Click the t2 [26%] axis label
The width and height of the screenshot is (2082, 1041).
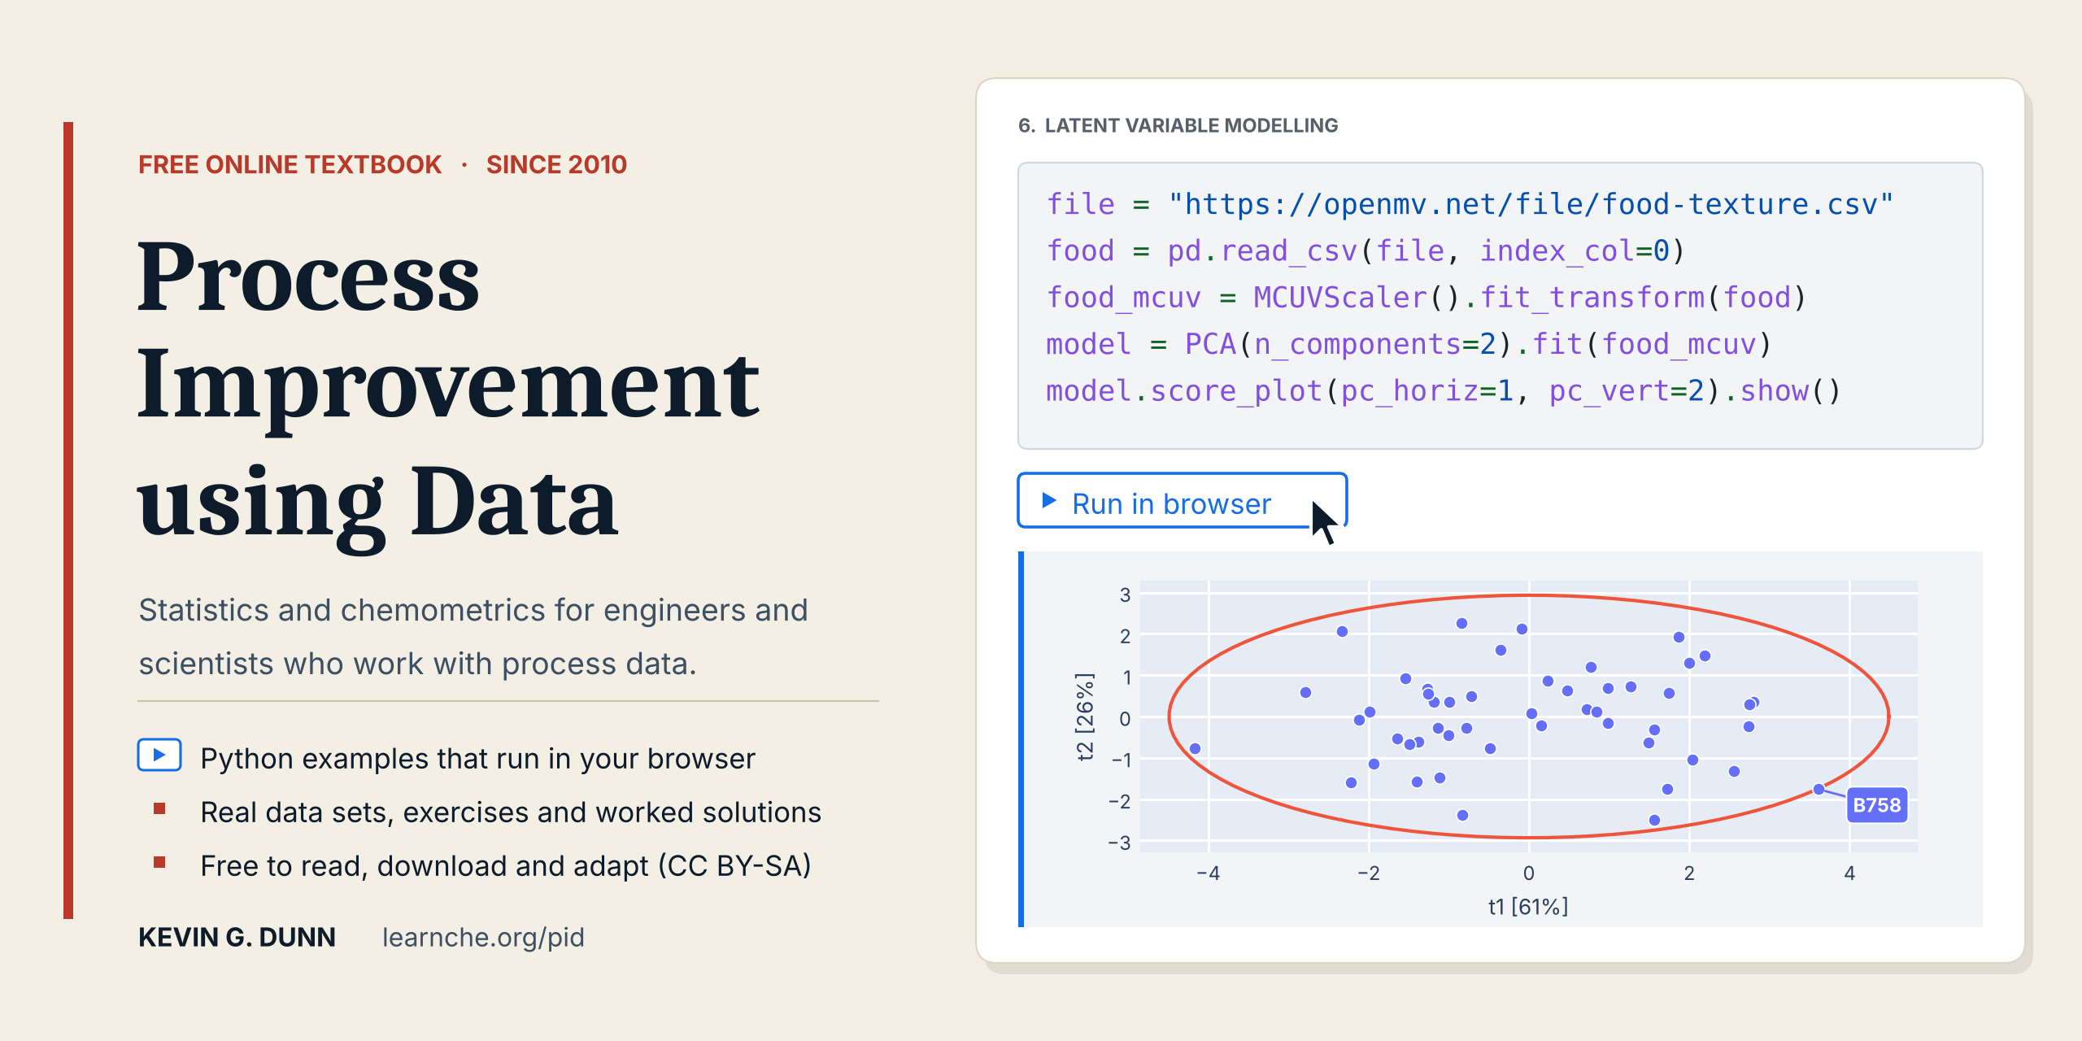click(1085, 717)
